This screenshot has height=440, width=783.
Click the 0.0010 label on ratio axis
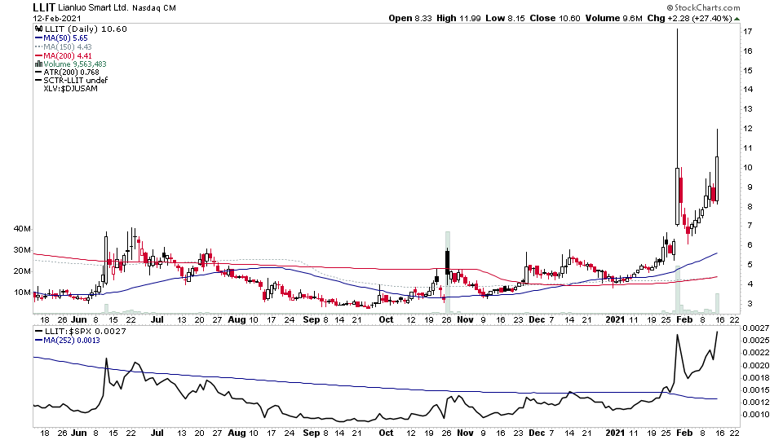(755, 415)
